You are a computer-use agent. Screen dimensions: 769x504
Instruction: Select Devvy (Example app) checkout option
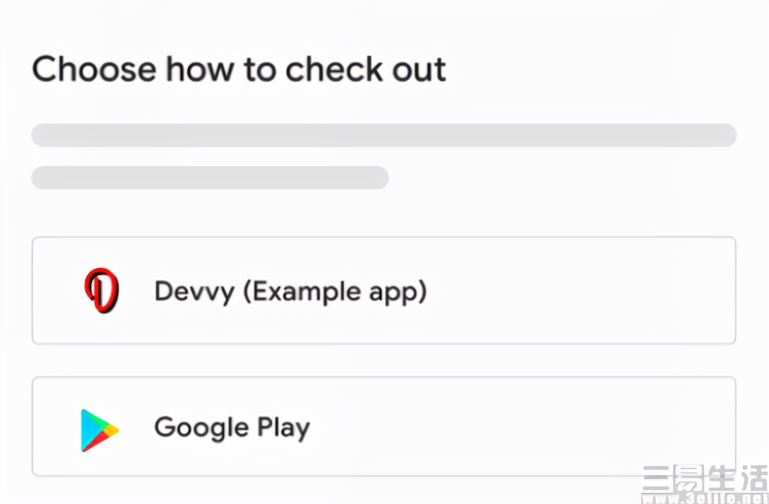click(383, 290)
